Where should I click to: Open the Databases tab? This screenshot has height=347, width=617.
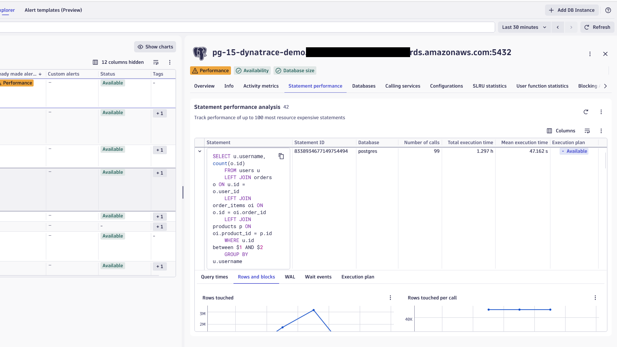coord(364,86)
